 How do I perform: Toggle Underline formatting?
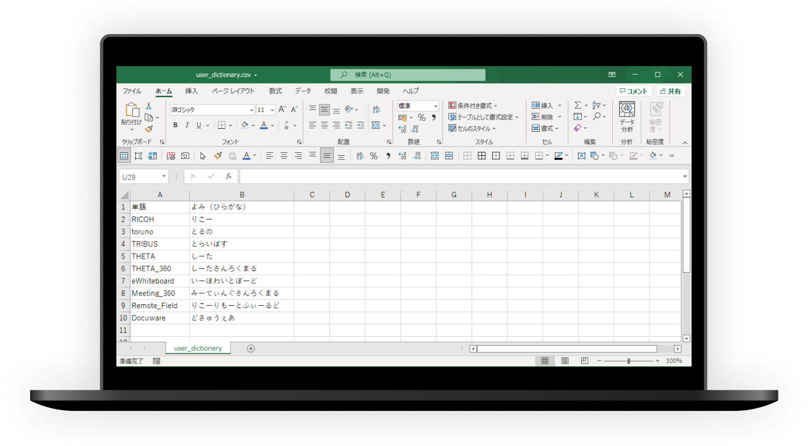pos(199,125)
